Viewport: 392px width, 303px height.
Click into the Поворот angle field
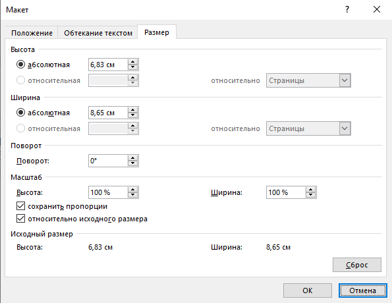[x=108, y=161]
